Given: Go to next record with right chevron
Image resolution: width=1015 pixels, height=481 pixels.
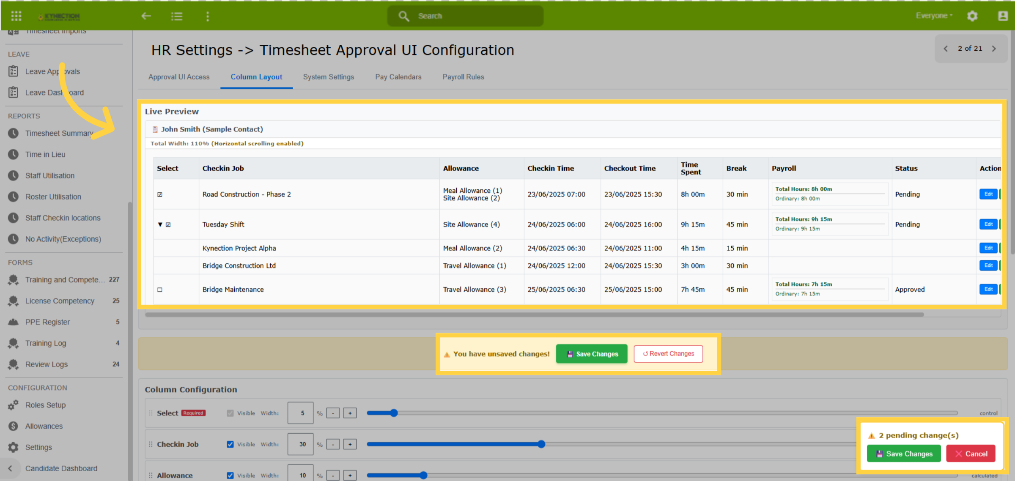Looking at the screenshot, I should [994, 49].
